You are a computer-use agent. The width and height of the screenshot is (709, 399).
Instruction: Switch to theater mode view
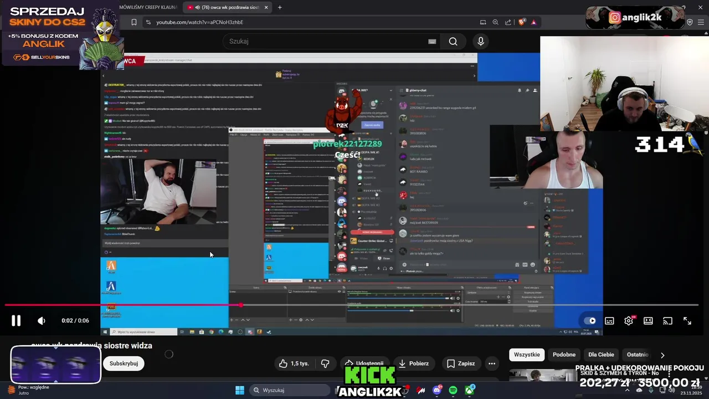[648, 321]
